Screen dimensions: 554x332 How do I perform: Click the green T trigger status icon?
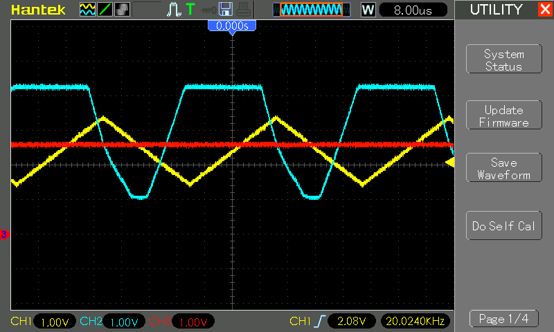pyautogui.click(x=190, y=9)
